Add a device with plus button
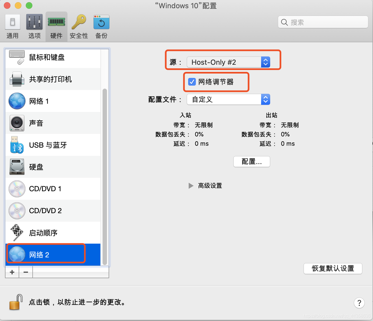 pos(12,272)
